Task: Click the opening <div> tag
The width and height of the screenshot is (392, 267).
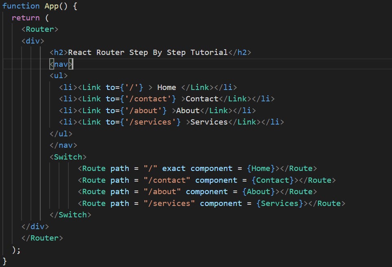Action: (x=33, y=41)
